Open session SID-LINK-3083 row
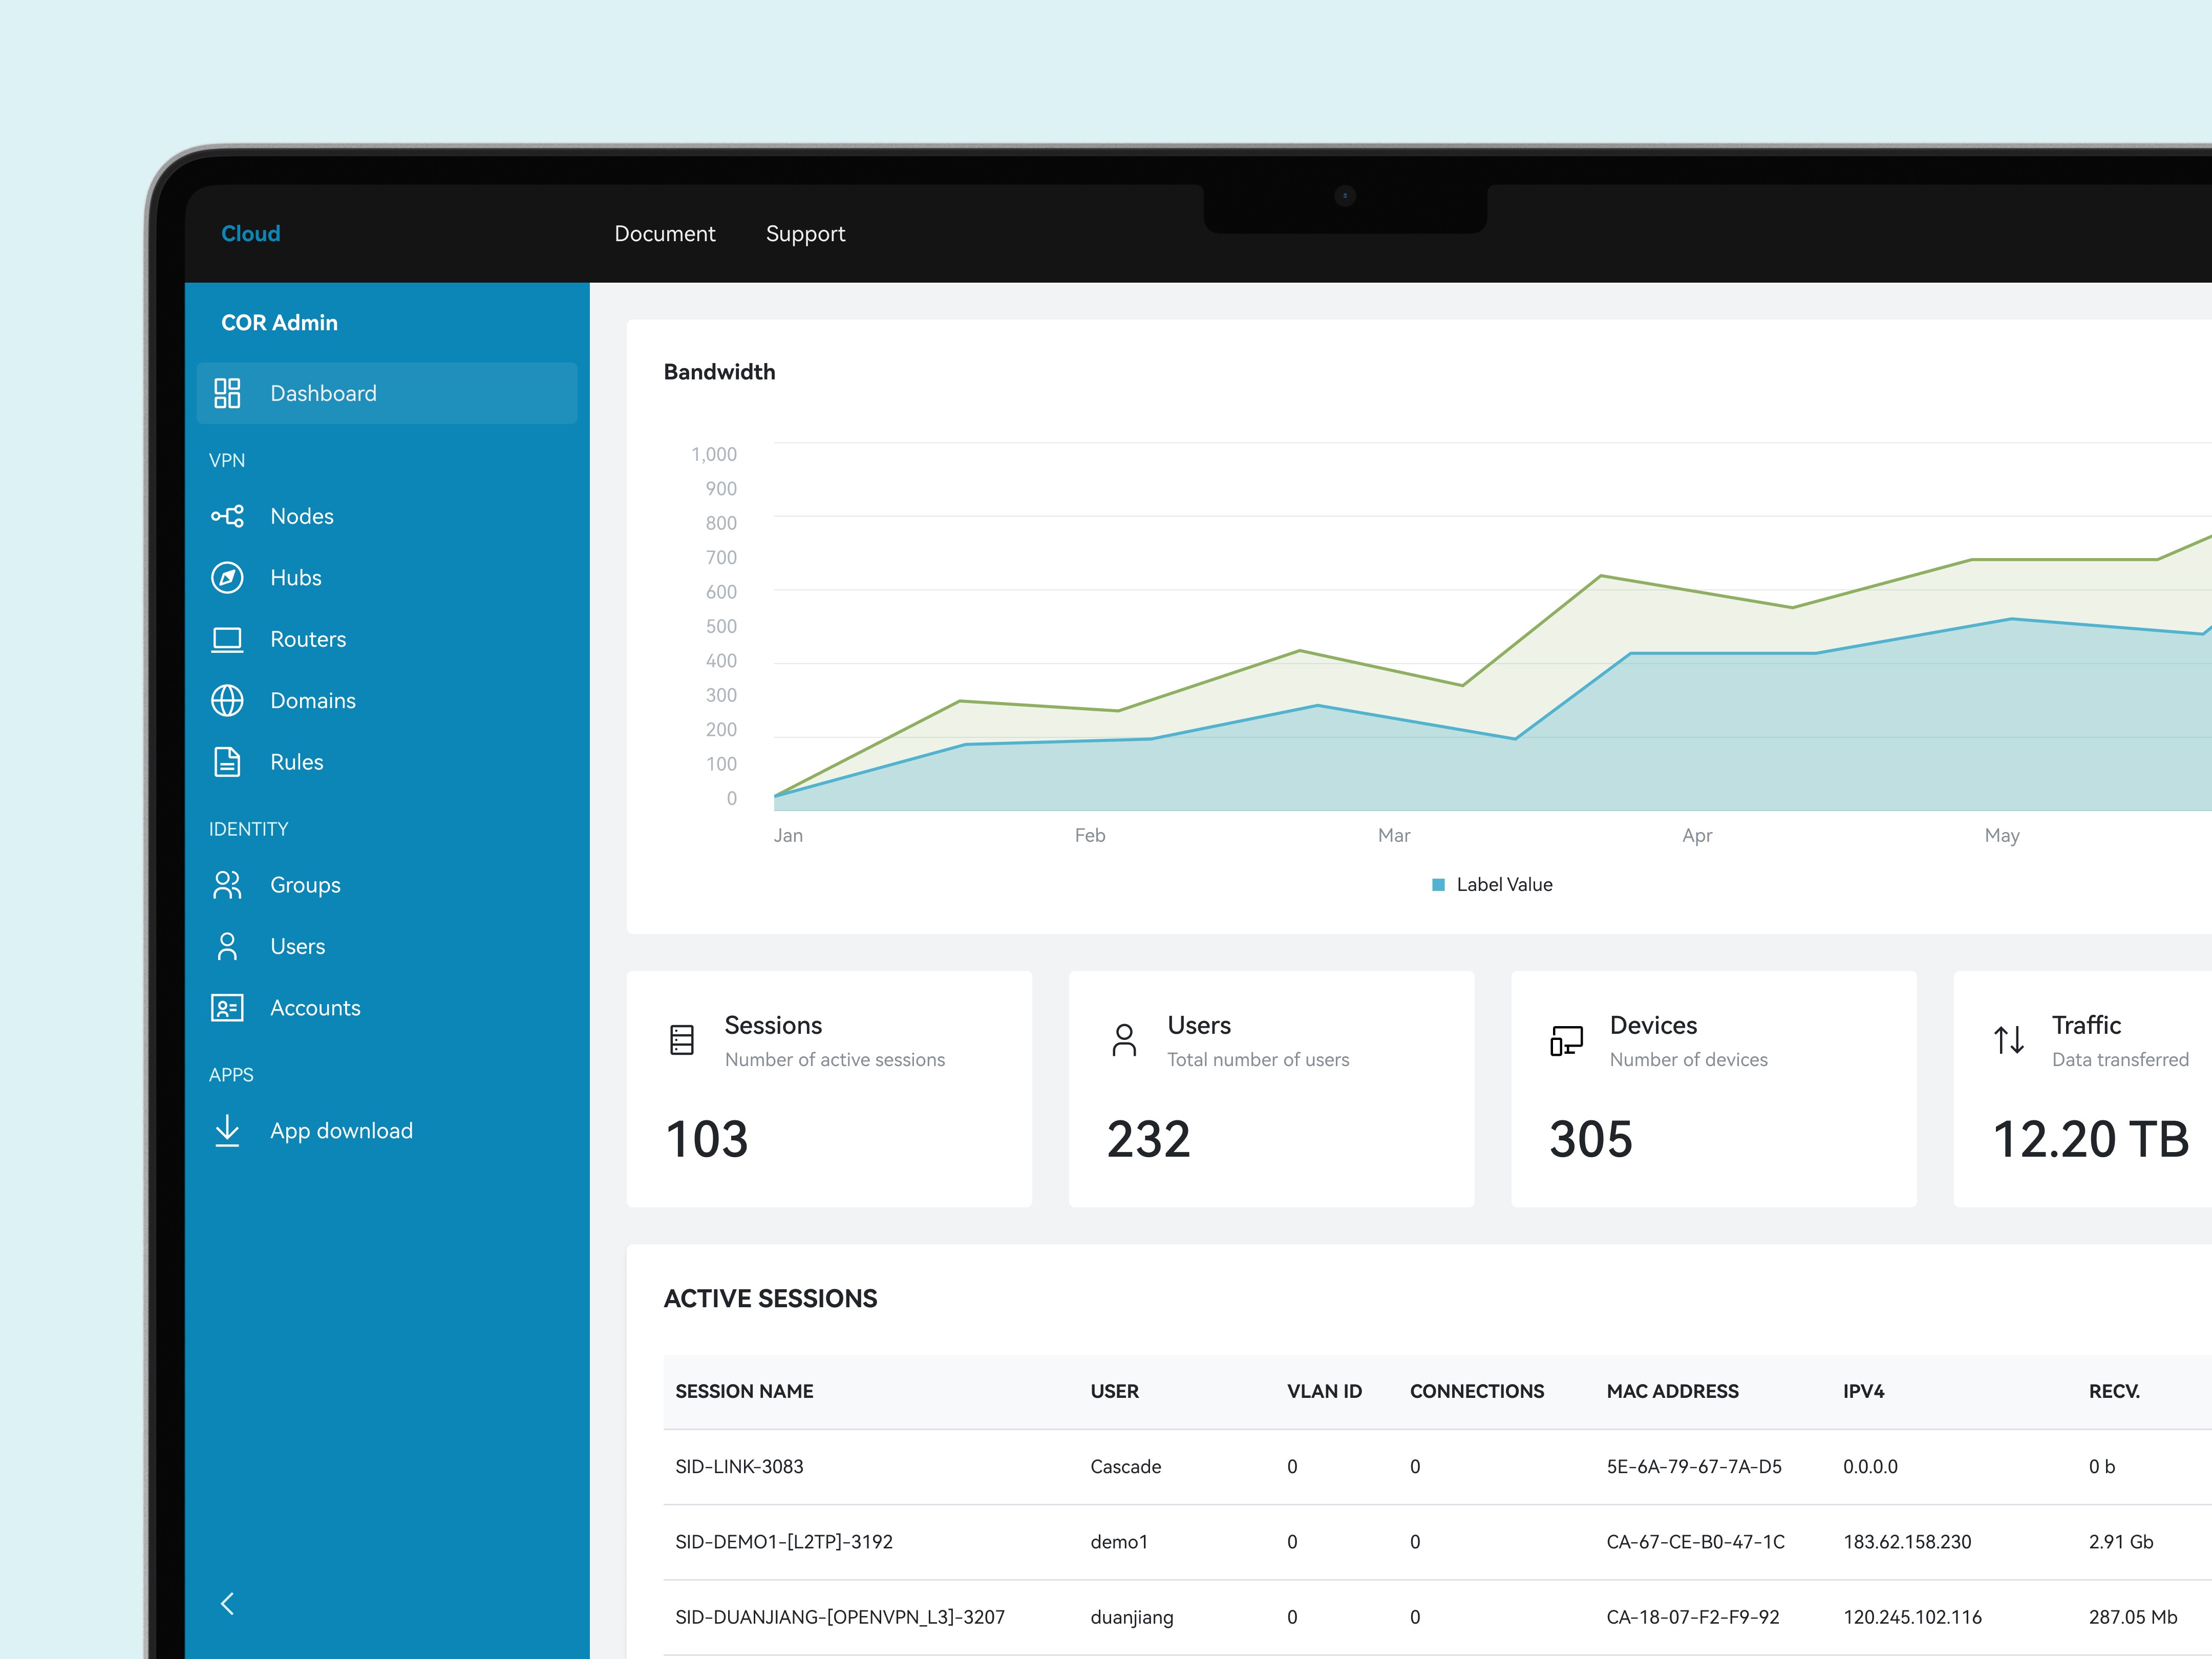The image size is (2212, 1659). [739, 1467]
